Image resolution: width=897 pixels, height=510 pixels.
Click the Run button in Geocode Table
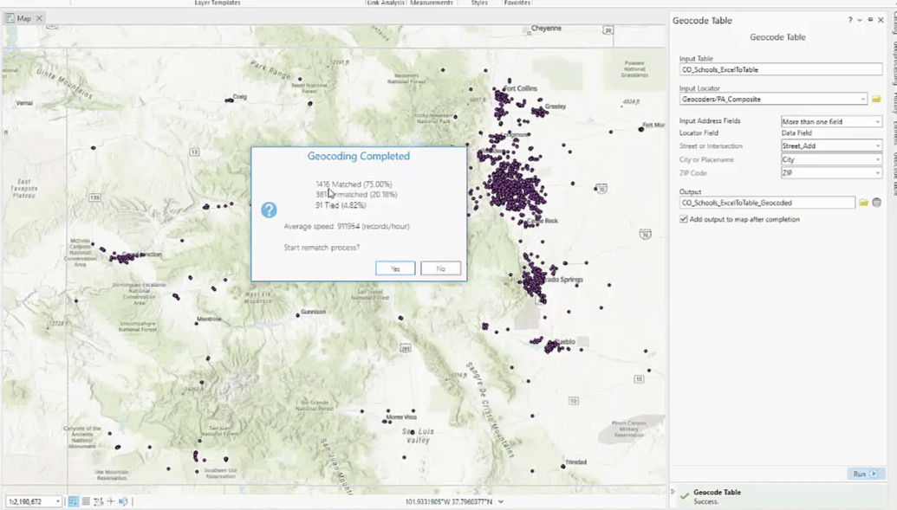(863, 473)
